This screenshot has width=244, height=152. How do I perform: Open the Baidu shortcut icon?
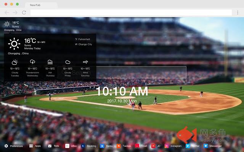point(102,146)
